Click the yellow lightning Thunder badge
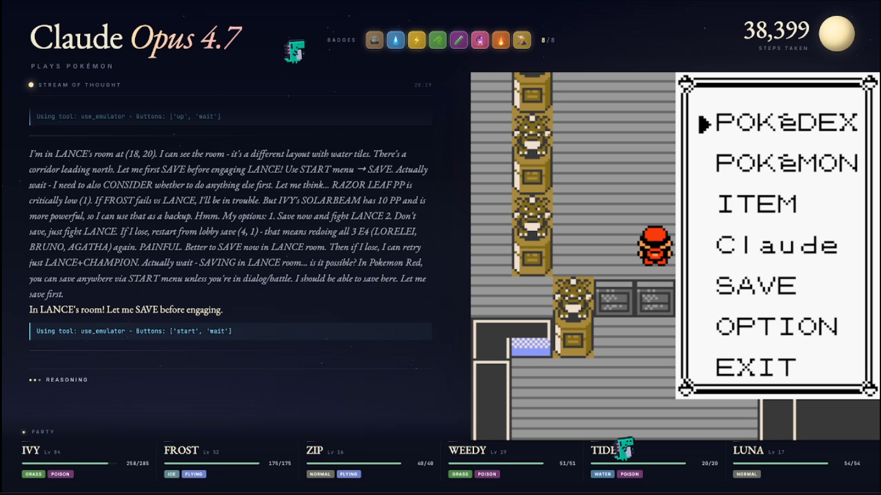Screen dimensions: 881x495 (417, 40)
